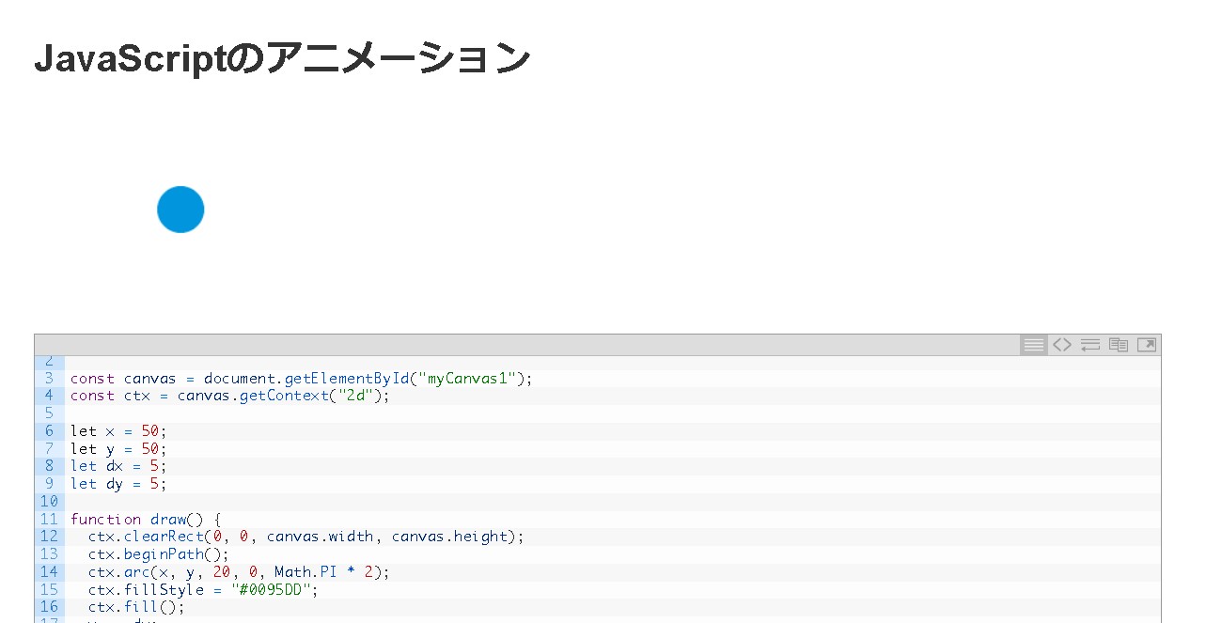Open code in new window icon
This screenshot has width=1206, height=623.
pyautogui.click(x=1146, y=345)
